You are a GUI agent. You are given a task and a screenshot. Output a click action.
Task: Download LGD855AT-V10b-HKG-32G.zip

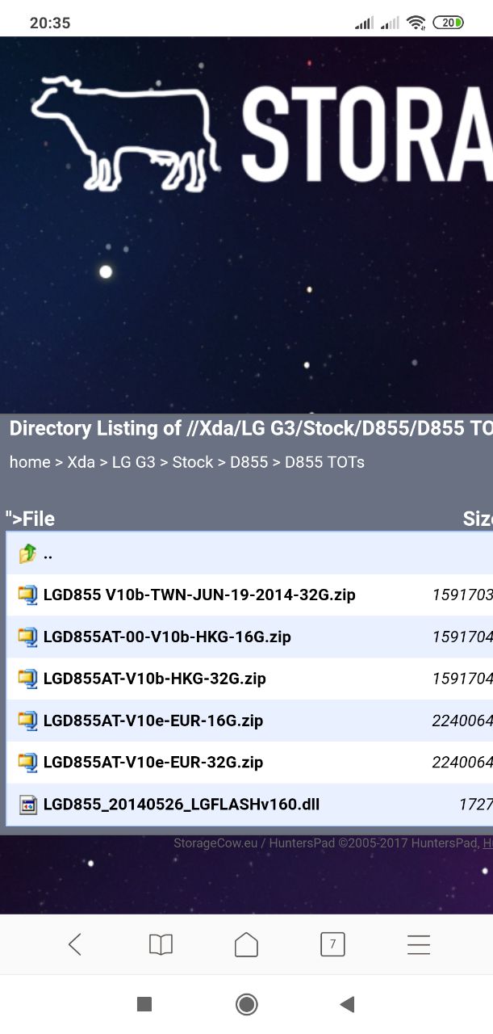point(154,679)
